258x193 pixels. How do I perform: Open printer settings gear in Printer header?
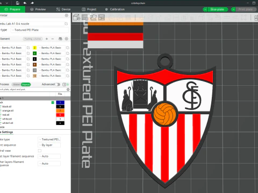click(x=67, y=16)
